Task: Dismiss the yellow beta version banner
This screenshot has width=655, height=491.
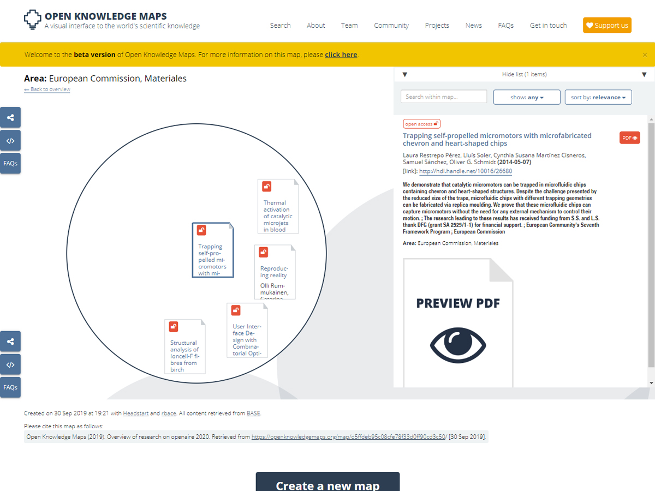Action: click(x=645, y=55)
